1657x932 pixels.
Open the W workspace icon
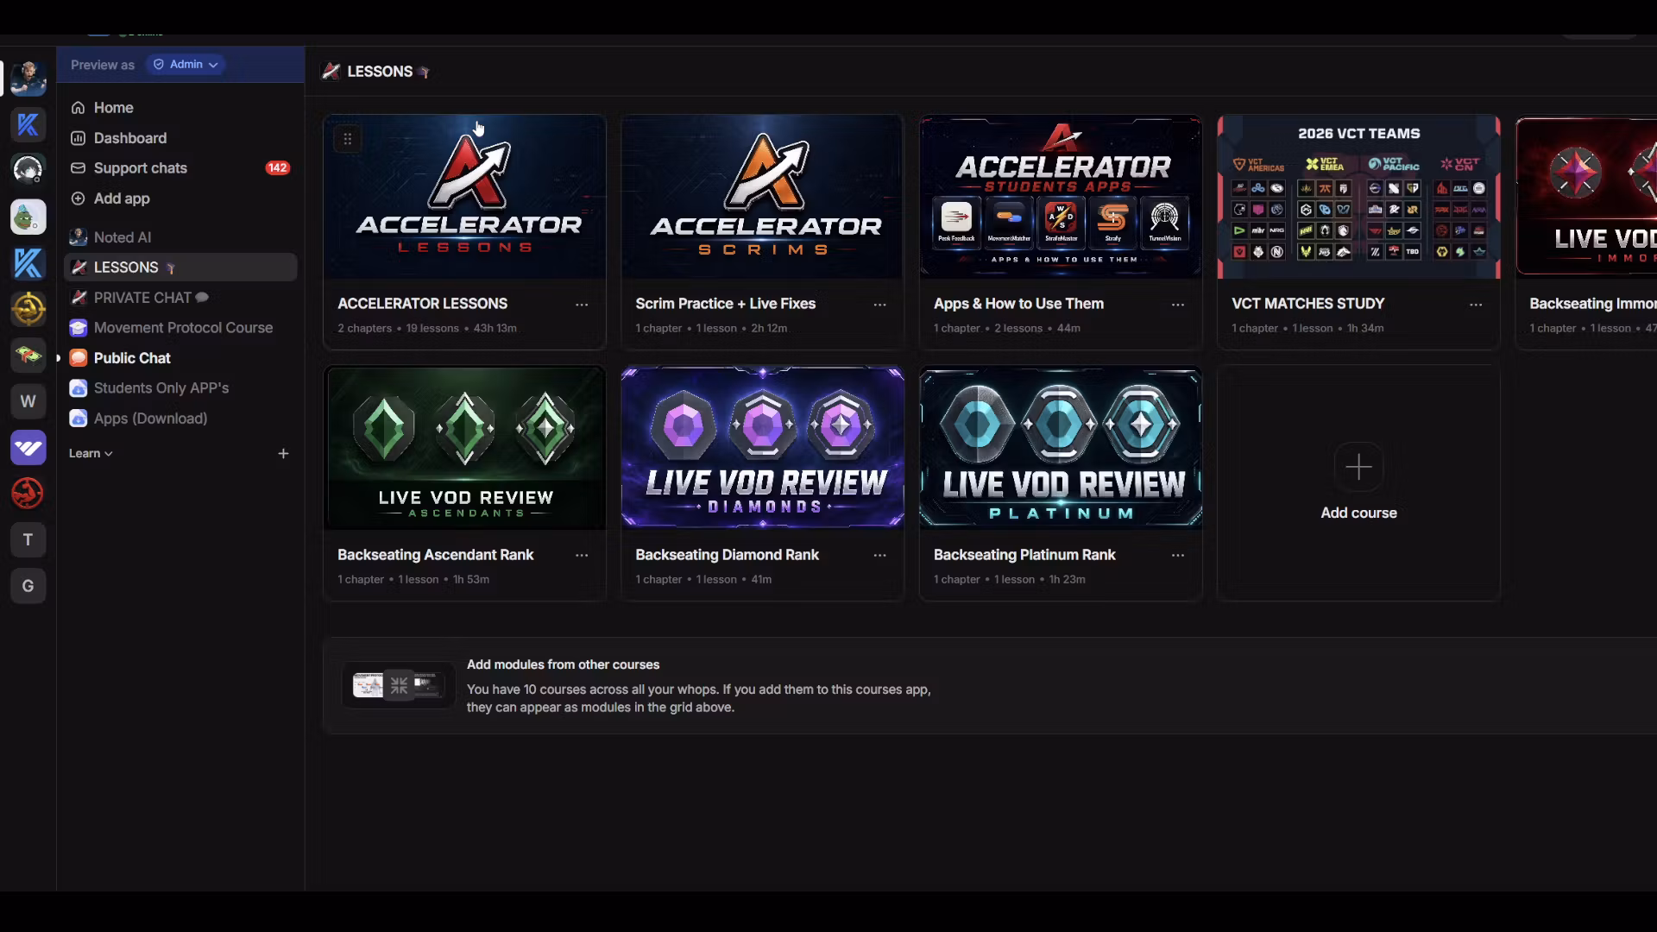coord(28,401)
